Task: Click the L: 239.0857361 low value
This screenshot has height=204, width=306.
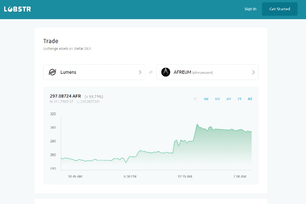Action: 88,101
